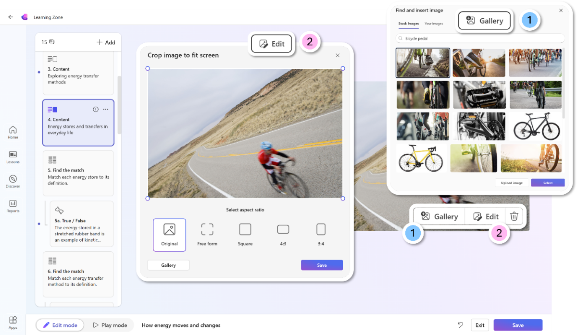Switch to Edit mode
The height and width of the screenshot is (335, 577).
[x=60, y=325]
